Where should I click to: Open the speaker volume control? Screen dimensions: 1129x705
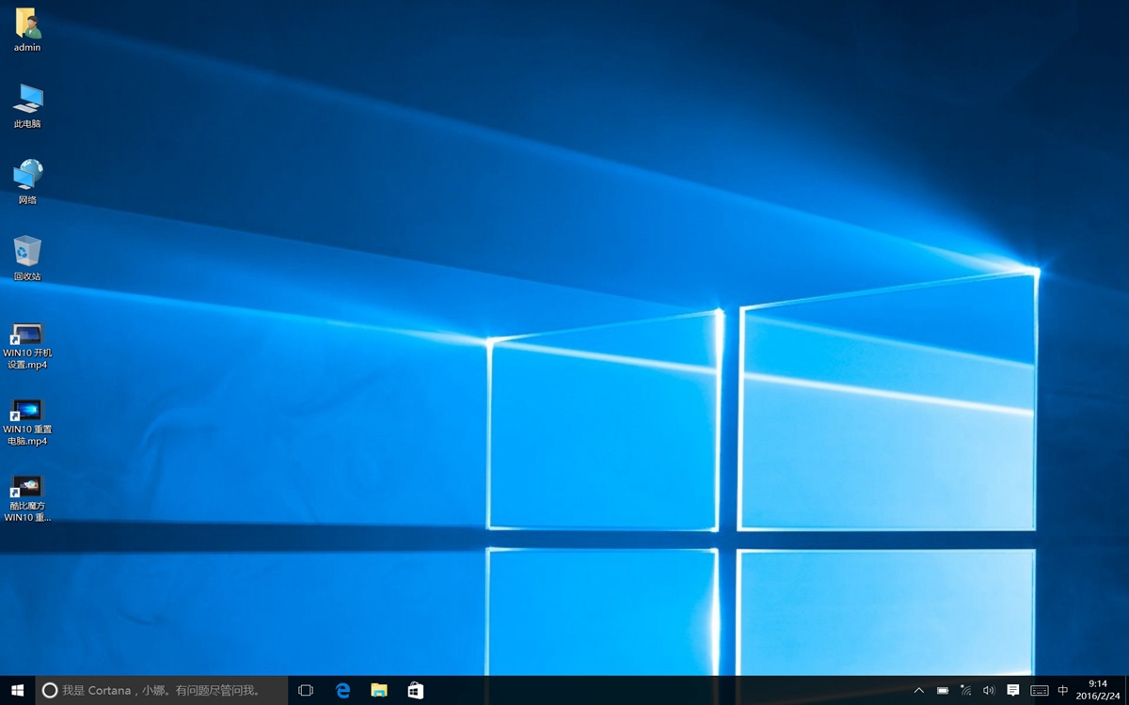coord(989,691)
